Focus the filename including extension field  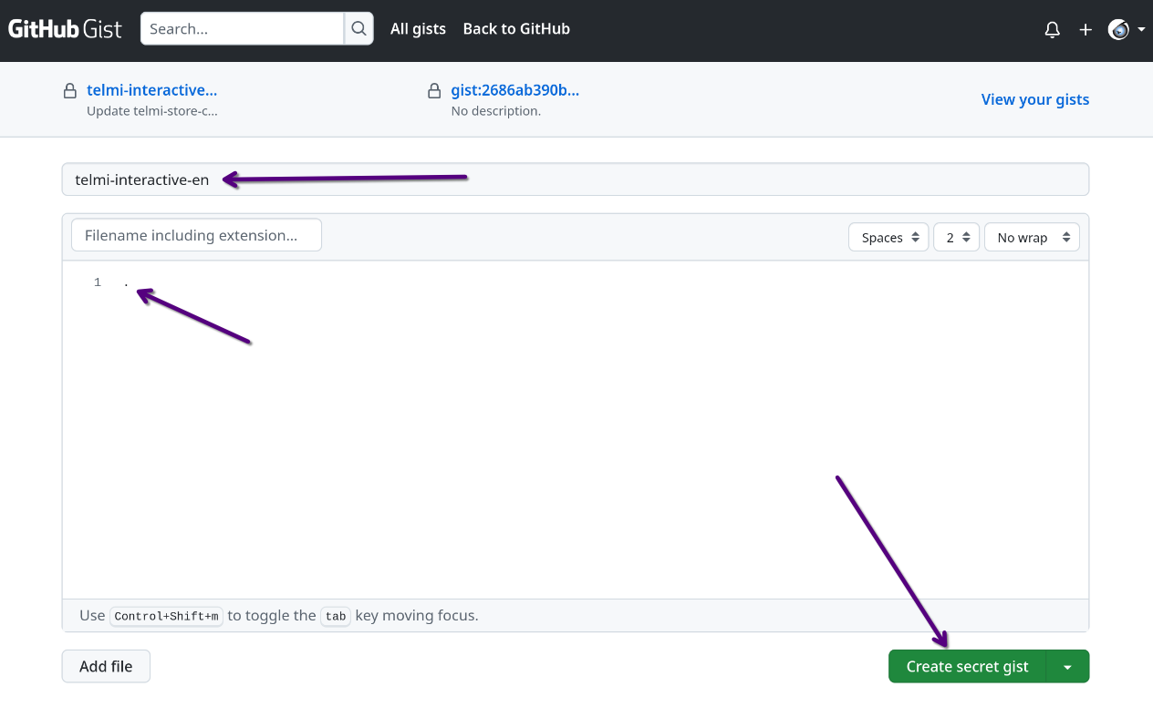pyautogui.click(x=196, y=235)
